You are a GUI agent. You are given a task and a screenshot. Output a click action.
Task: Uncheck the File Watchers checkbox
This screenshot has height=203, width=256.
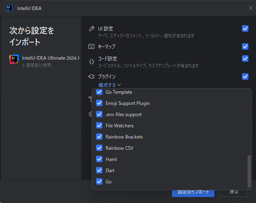[x=99, y=126]
